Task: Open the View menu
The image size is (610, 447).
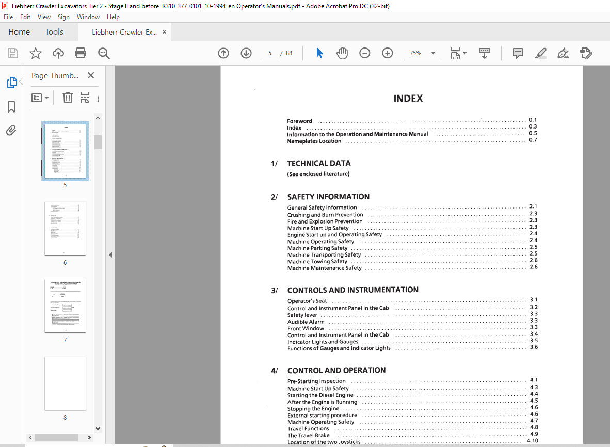Action: point(44,17)
